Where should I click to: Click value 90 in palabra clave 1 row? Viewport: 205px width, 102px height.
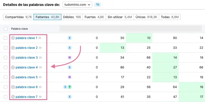pyautogui.click(x=175, y=38)
